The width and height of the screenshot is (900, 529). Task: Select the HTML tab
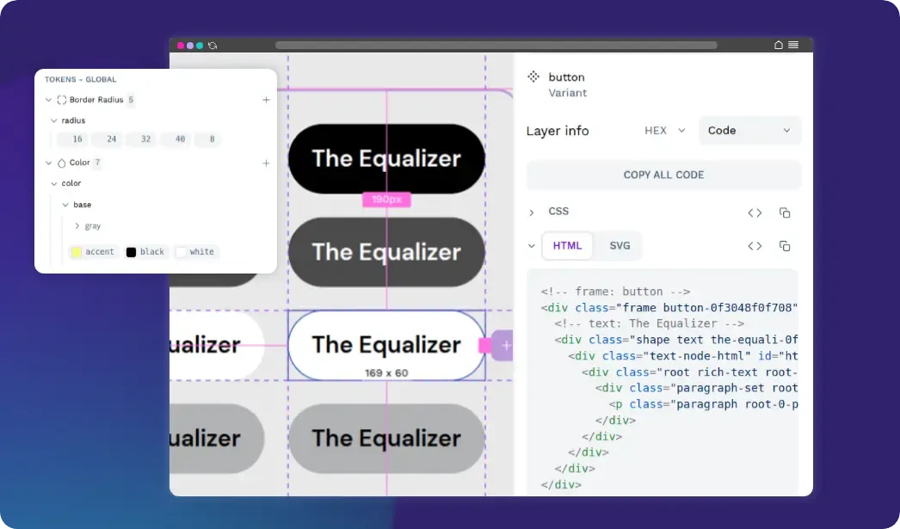coord(567,245)
